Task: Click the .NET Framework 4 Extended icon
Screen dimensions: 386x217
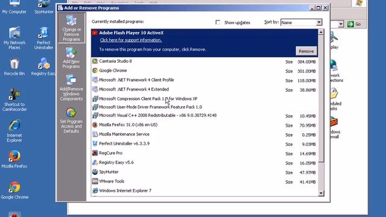Action: [x=95, y=89]
